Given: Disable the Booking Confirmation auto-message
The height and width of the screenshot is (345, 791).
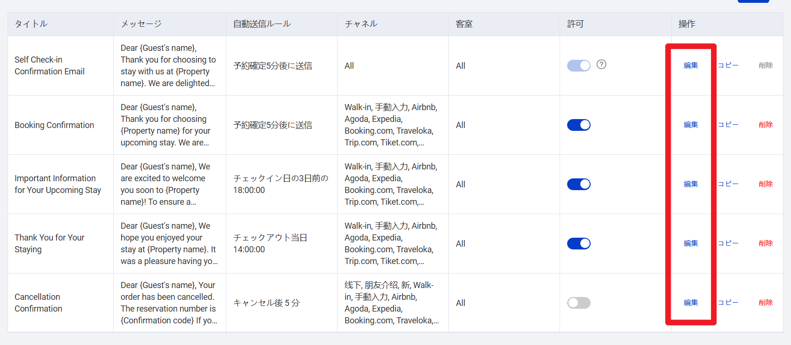Looking at the screenshot, I should 579,125.
